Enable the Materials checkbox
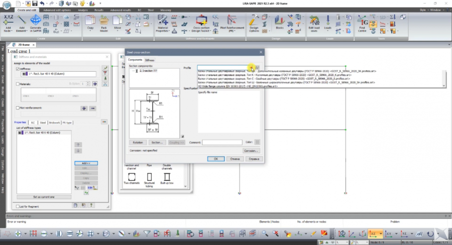Image resolution: width=452 pixels, height=245 pixels. 18,84
